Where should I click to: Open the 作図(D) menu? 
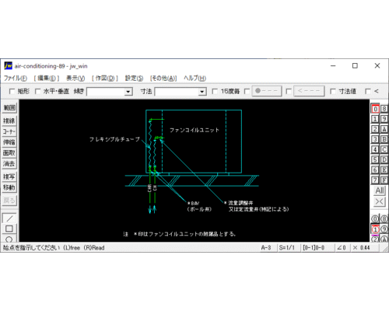(x=105, y=78)
